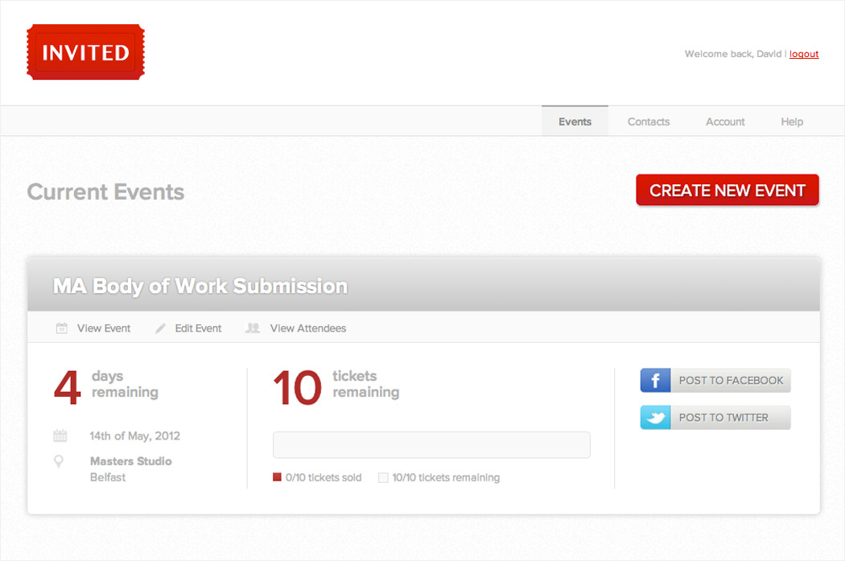Go to the Account tab

[725, 122]
